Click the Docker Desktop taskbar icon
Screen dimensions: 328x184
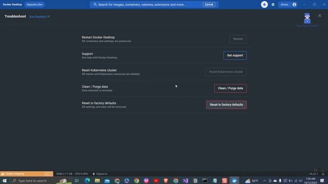pos(234,180)
